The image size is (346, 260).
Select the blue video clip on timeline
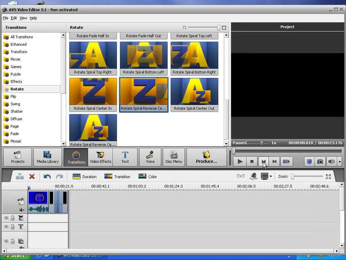(38, 198)
